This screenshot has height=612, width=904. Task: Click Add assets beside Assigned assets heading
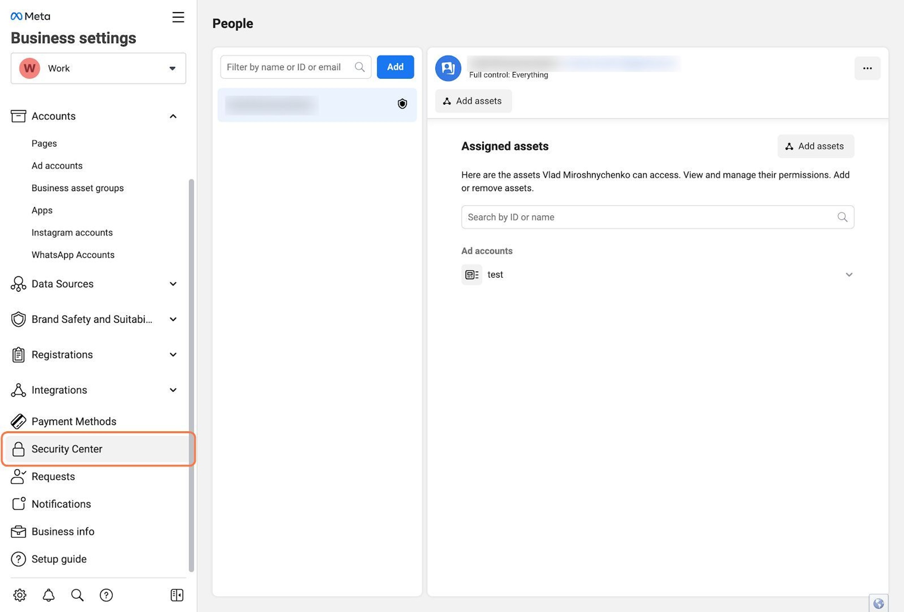coord(815,146)
